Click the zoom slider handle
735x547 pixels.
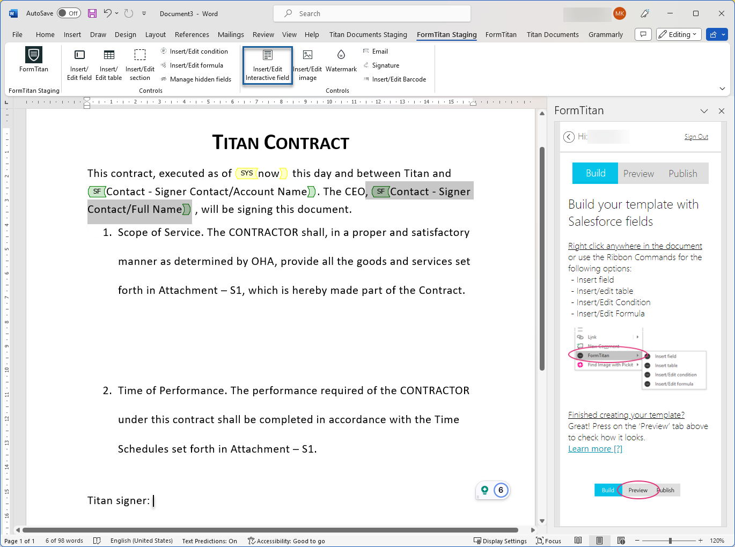[x=670, y=541]
